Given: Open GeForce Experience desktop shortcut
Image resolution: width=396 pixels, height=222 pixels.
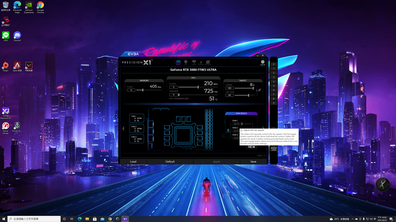Looking at the screenshot, I should pyautogui.click(x=29, y=7).
